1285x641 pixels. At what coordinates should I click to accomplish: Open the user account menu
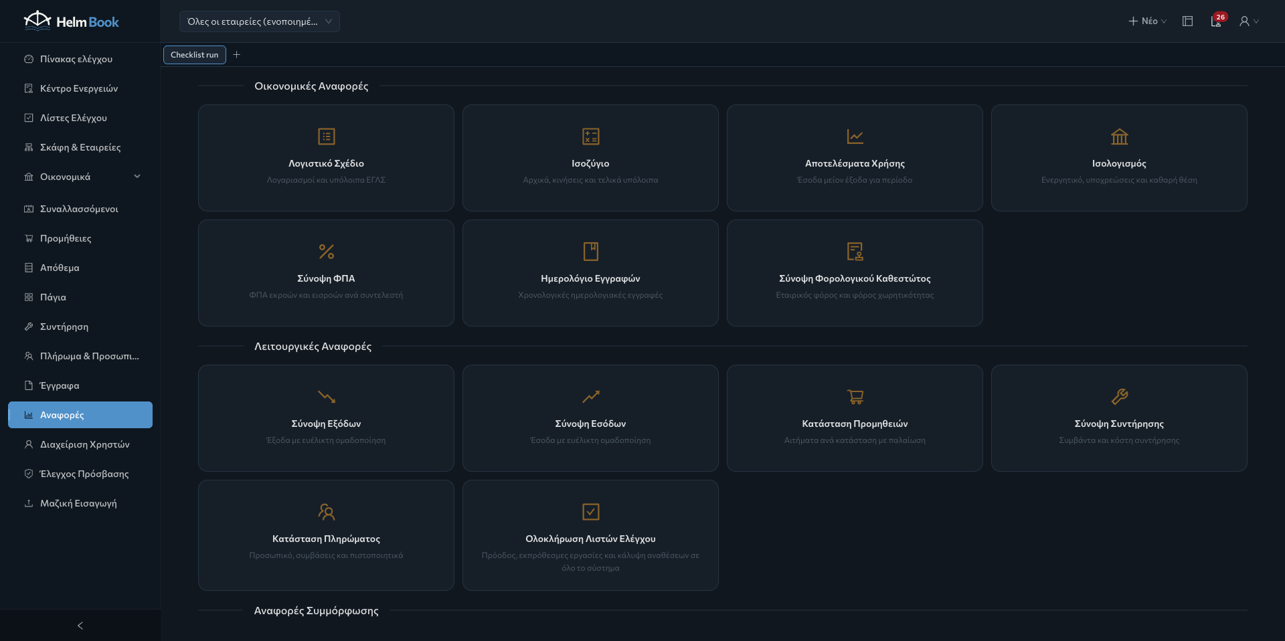[1249, 21]
